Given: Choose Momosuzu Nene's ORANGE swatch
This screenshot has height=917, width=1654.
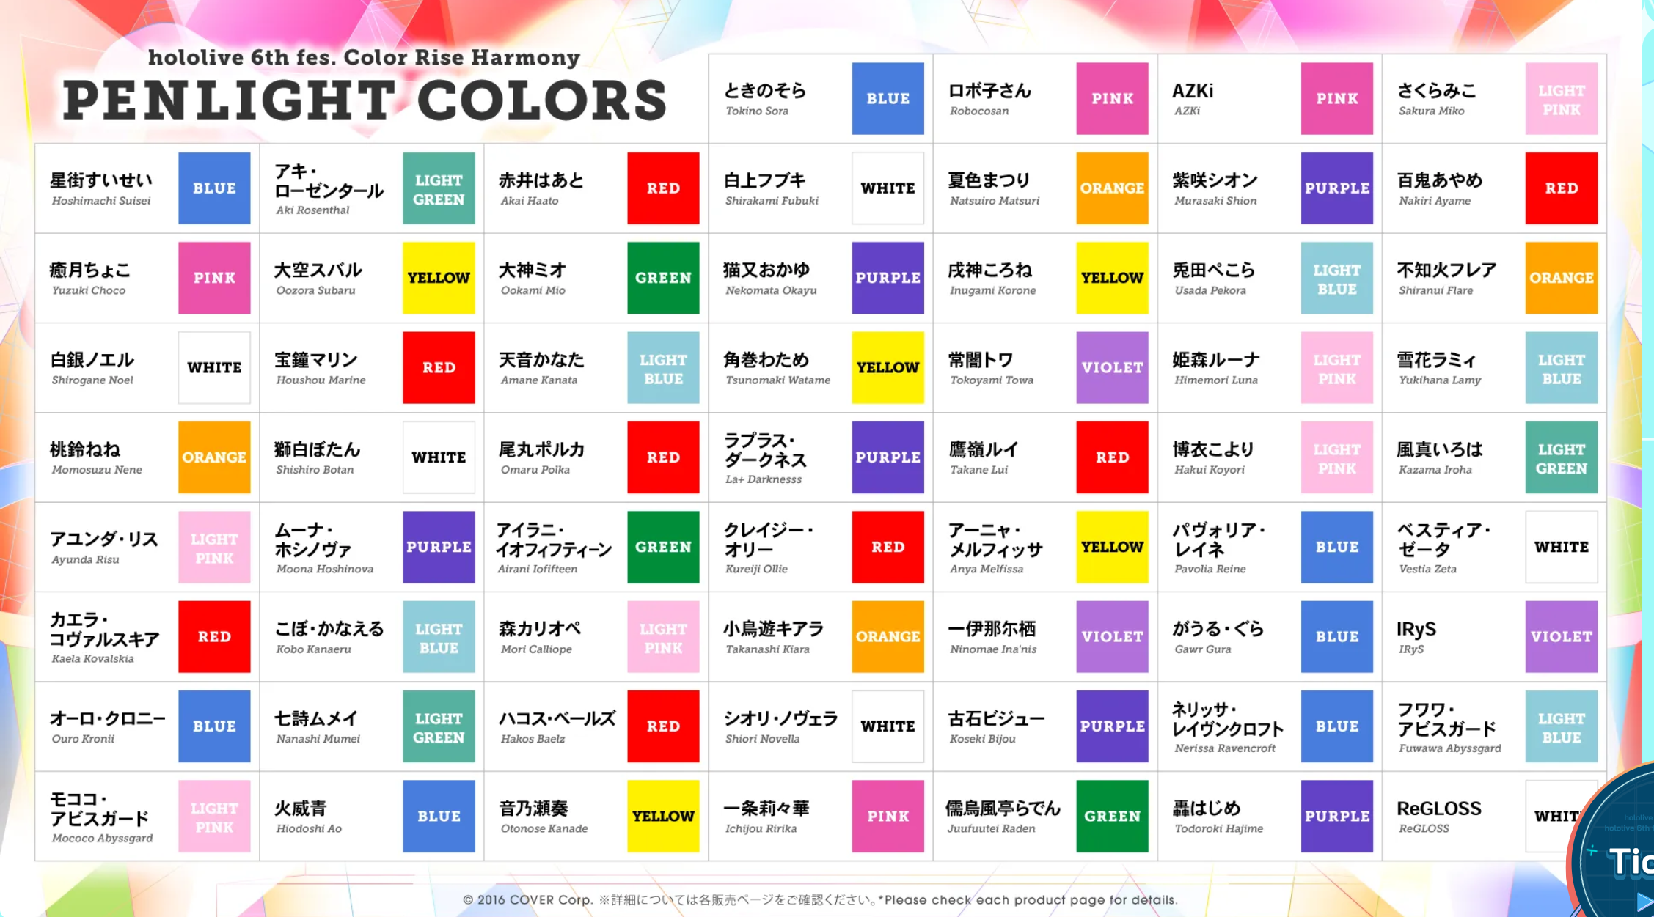Looking at the screenshot, I should click(x=214, y=457).
